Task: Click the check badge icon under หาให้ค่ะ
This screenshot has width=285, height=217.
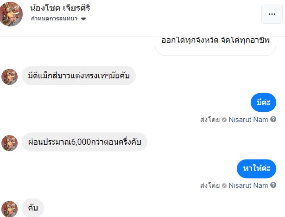Action: (x=224, y=185)
